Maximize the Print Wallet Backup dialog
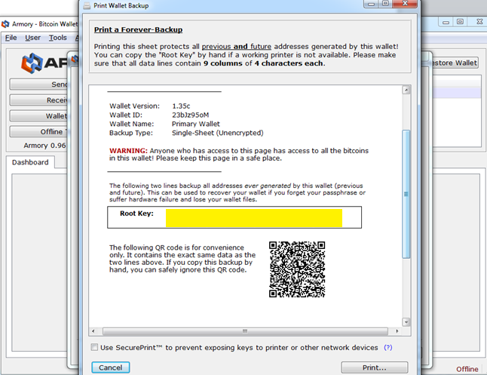 point(385,4)
